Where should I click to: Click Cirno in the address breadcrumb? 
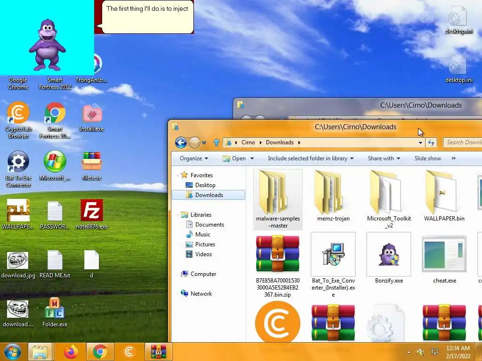(248, 142)
